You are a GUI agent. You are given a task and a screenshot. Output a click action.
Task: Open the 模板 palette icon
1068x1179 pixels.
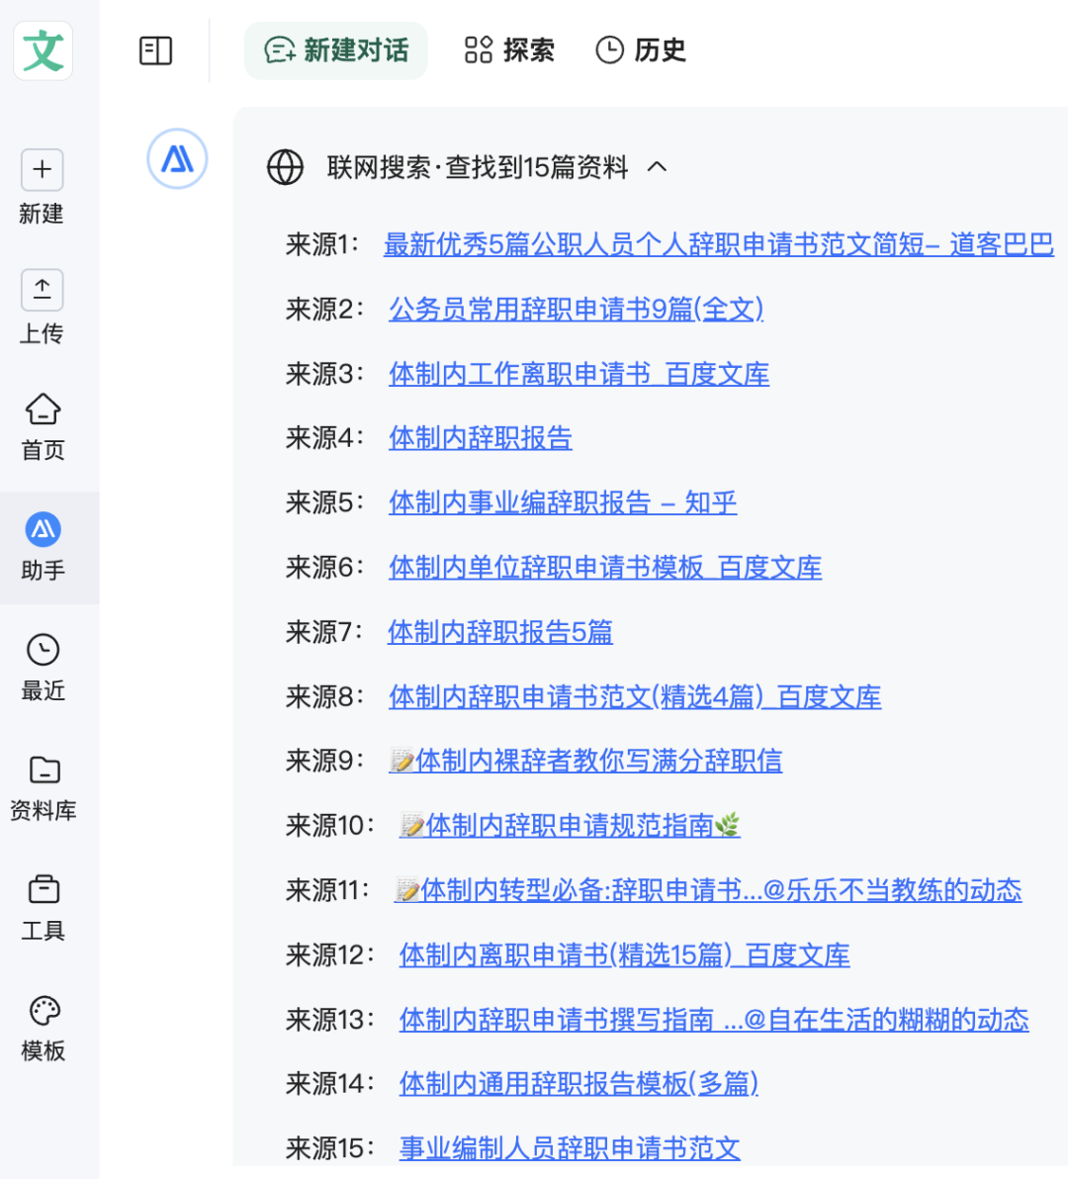(44, 1010)
